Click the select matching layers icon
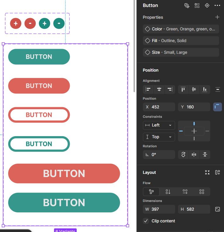The image size is (224, 232). click(x=187, y=6)
